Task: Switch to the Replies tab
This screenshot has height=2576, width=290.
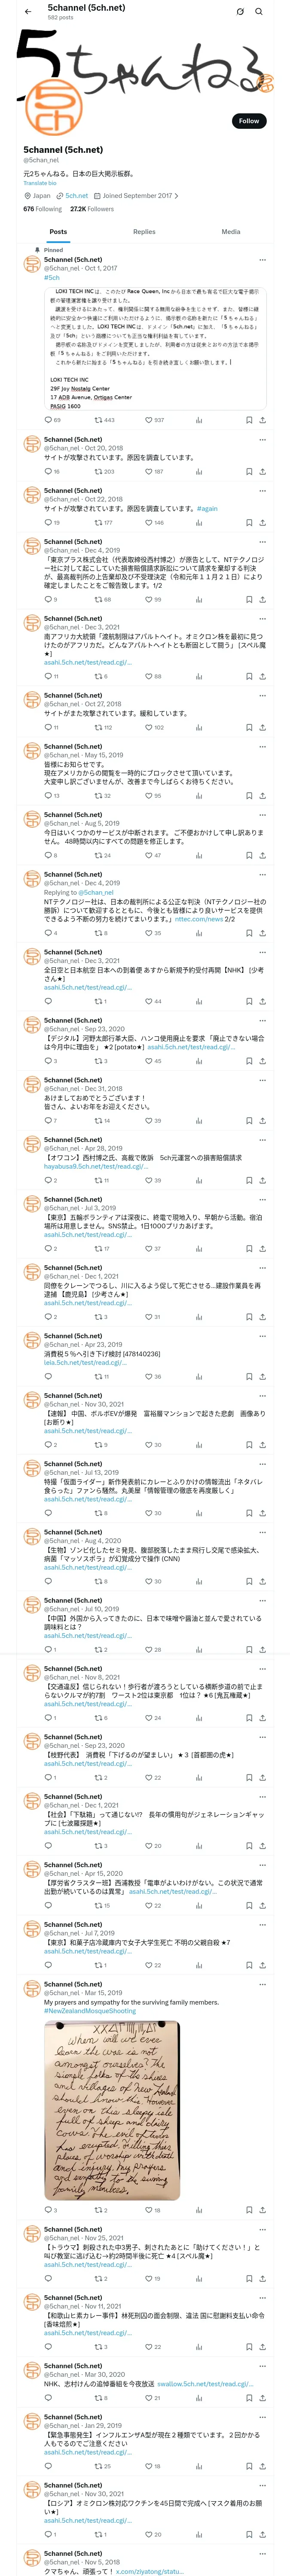Action: pos(144,231)
